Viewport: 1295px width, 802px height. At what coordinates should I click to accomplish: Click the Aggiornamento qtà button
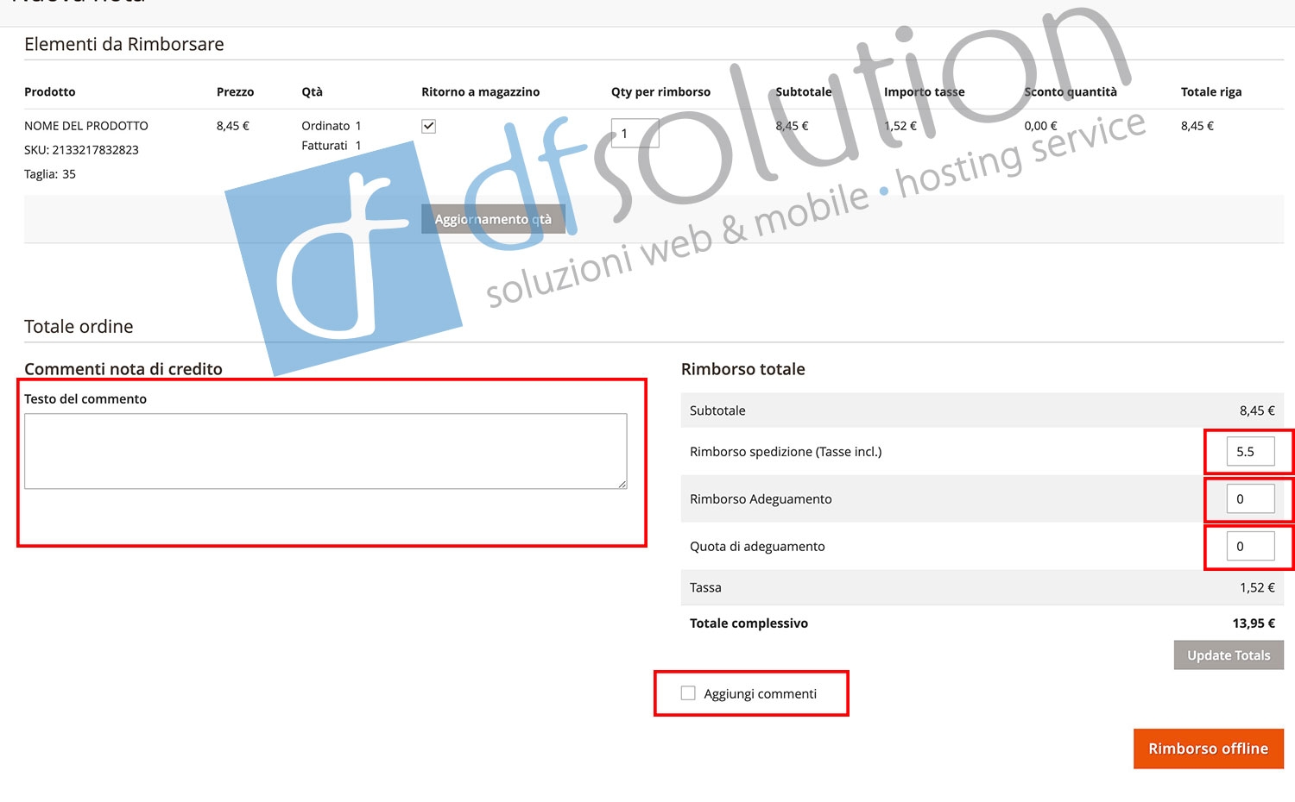pyautogui.click(x=493, y=219)
